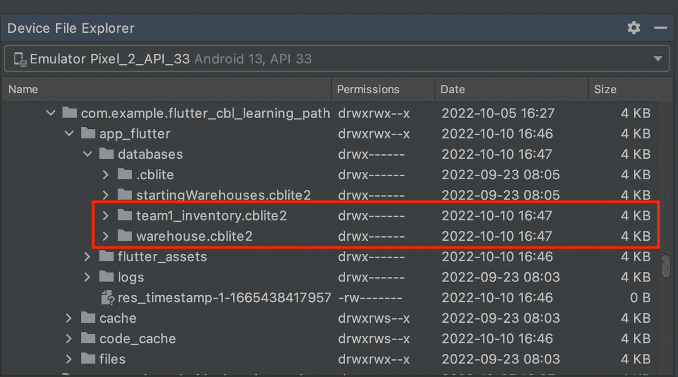The height and width of the screenshot is (377, 678).
Task: Click the folder icon beside team1_inventory.cblite2
Action: 125,215
